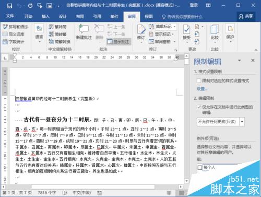Open Spelling and Grammar check
Screen dimensions: 261x197
click(x=16, y=27)
